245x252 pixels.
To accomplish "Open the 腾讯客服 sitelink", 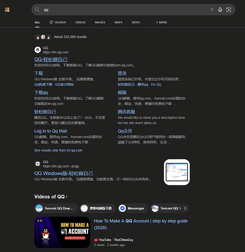I will (126, 112).
